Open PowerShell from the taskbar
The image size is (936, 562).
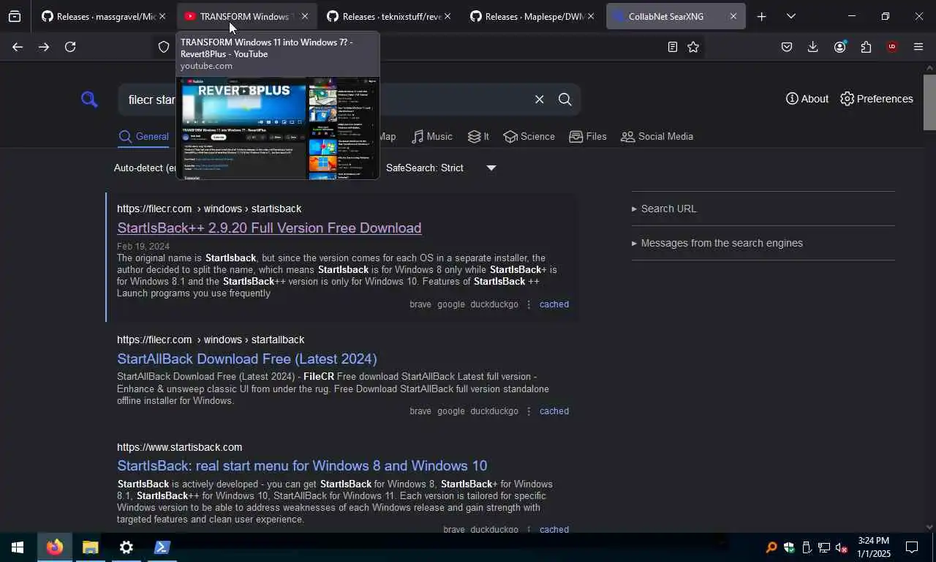pyautogui.click(x=162, y=547)
